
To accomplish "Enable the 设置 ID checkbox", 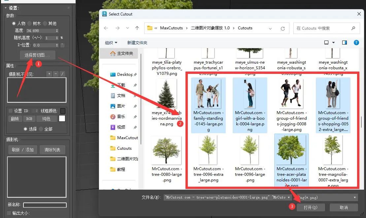I will point(11,111).
